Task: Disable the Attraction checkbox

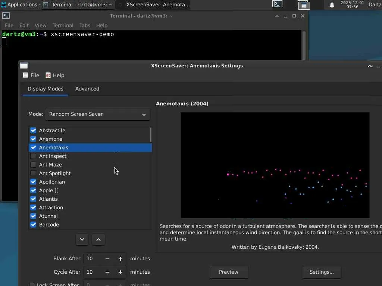Action: pyautogui.click(x=33, y=207)
